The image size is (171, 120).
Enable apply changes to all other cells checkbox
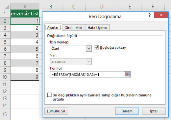(49, 95)
